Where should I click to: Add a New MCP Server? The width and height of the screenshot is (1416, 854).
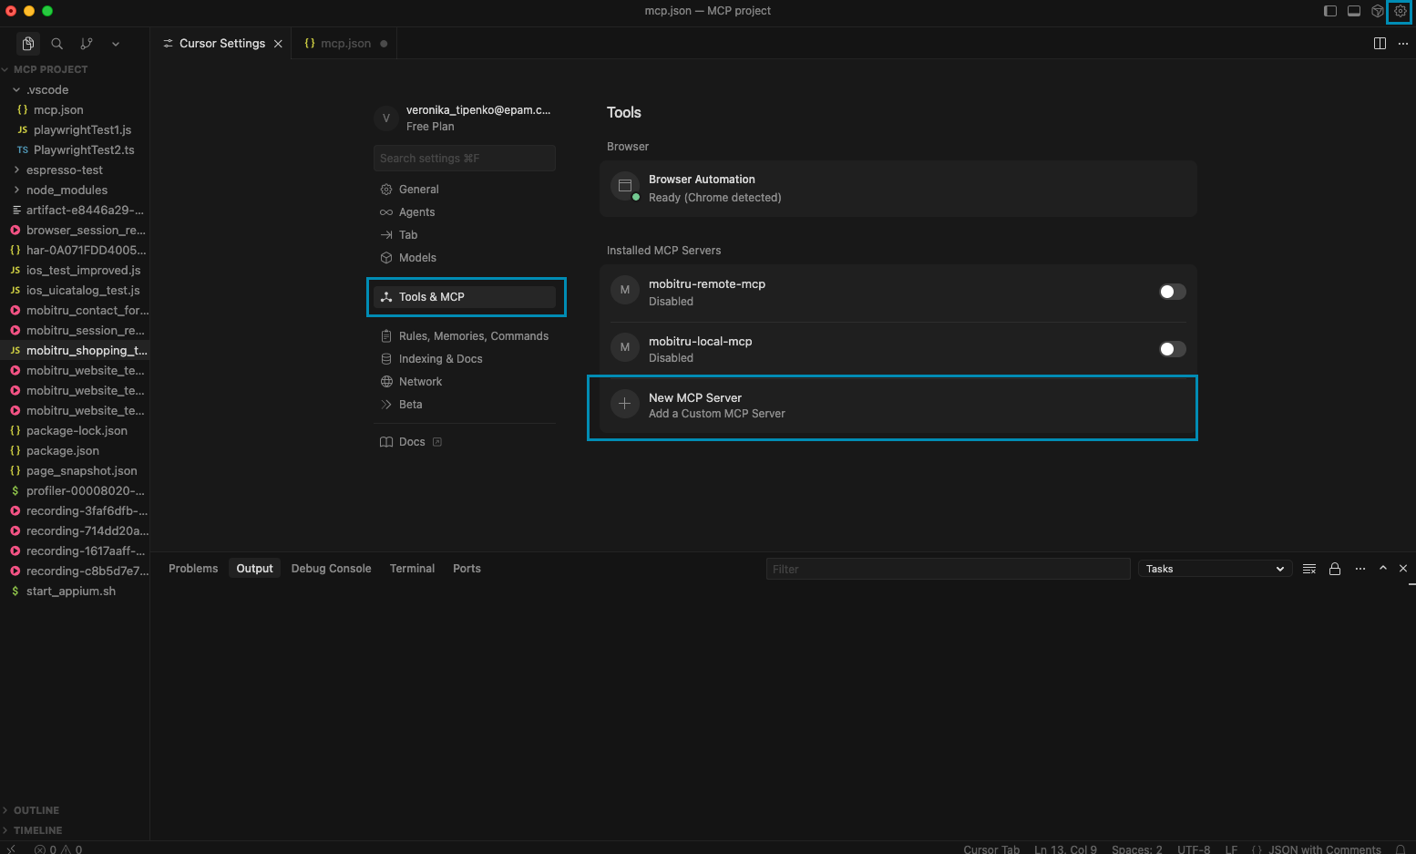tap(891, 406)
